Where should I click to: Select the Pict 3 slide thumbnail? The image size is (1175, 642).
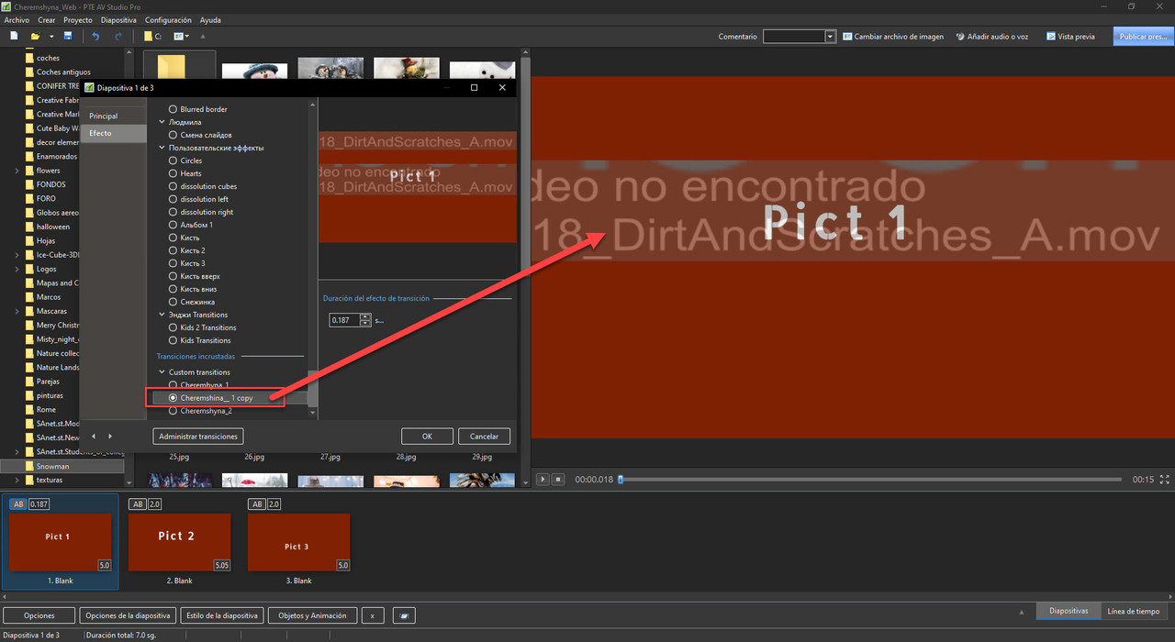[298, 541]
